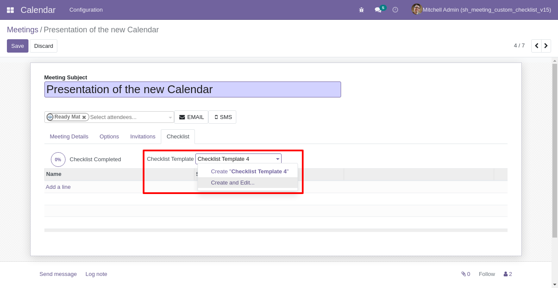Click Send message in chatter
558x288 pixels.
(58, 274)
